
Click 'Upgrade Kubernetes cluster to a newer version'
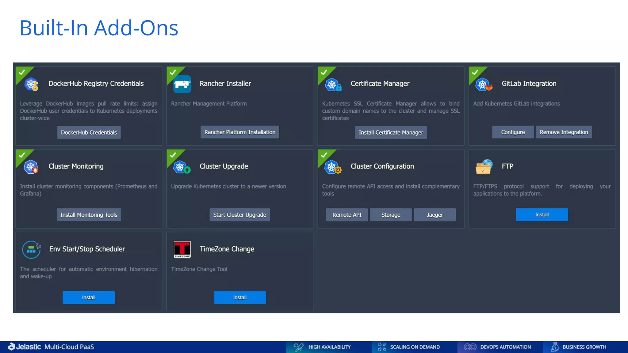pos(228,186)
